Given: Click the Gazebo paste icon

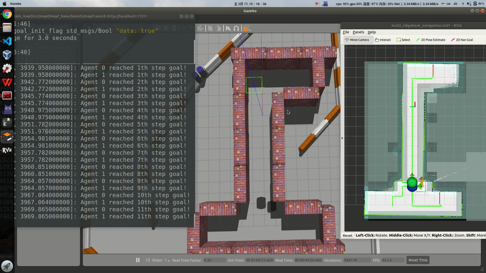Looking at the screenshot, I should pyautogui.click(x=218, y=28).
